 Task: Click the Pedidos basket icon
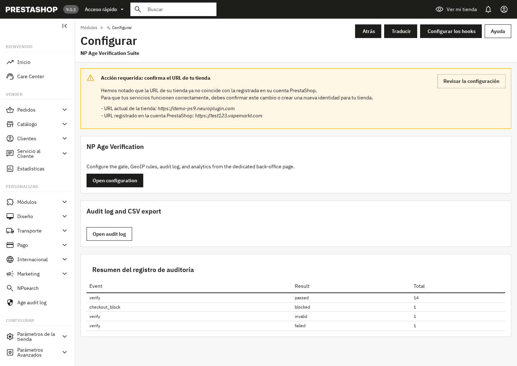10,110
